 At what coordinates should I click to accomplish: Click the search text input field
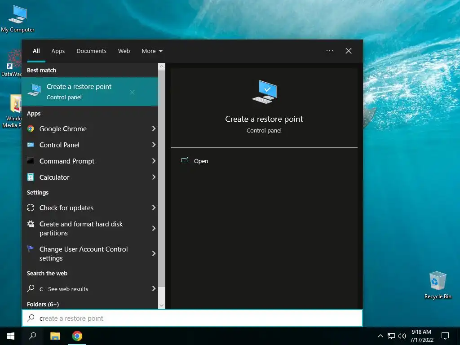pos(192,318)
